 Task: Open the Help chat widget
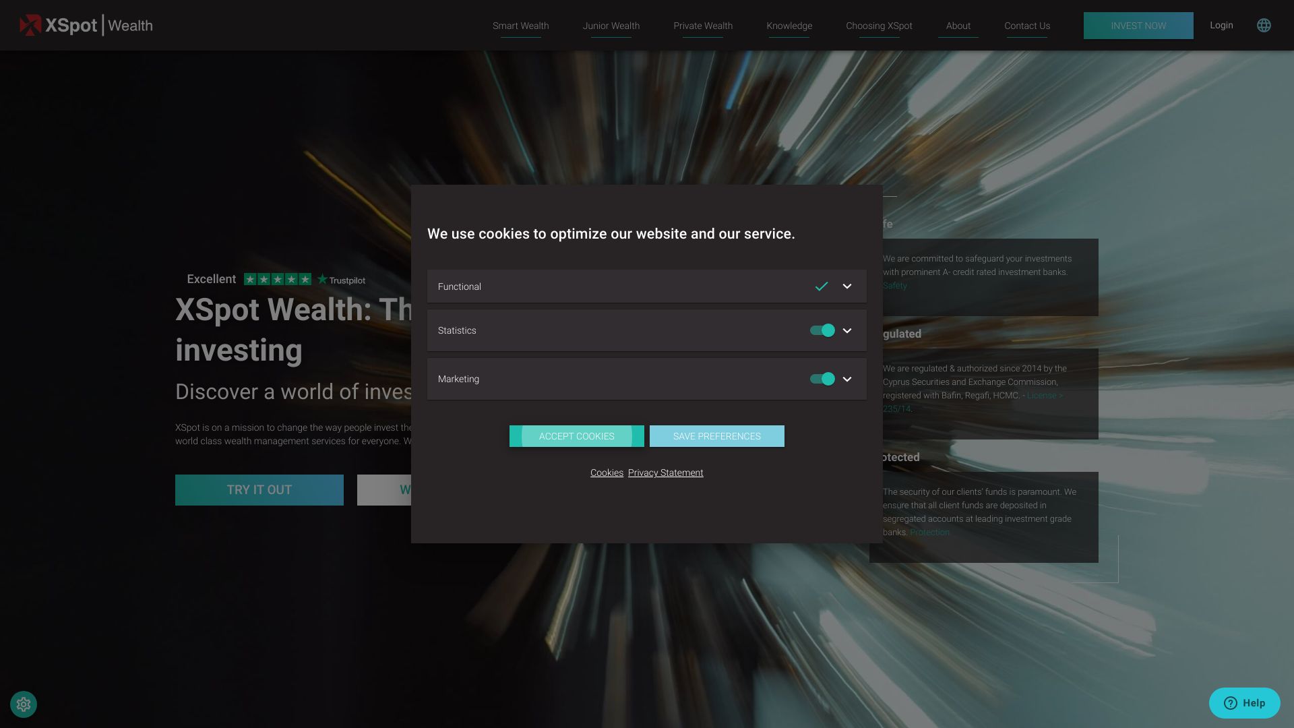point(1244,703)
